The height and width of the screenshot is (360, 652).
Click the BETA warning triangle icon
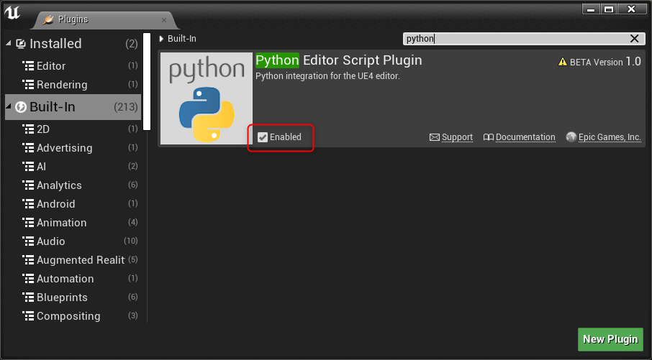click(x=563, y=62)
